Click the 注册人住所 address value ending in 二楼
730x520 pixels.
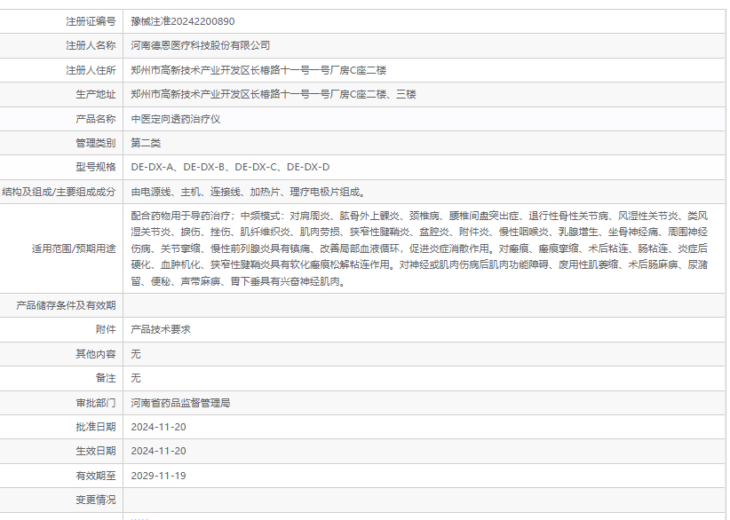click(x=258, y=70)
